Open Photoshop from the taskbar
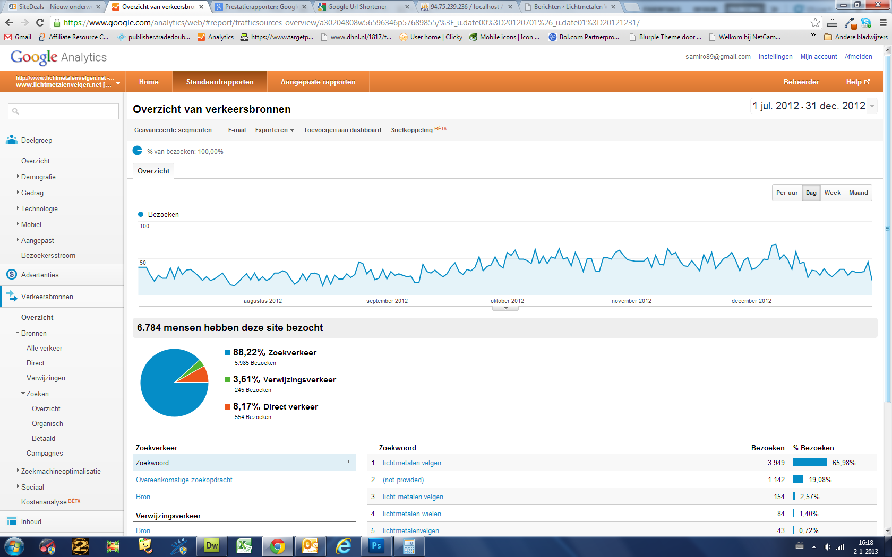Screen dimensions: 892x557 tap(376, 546)
